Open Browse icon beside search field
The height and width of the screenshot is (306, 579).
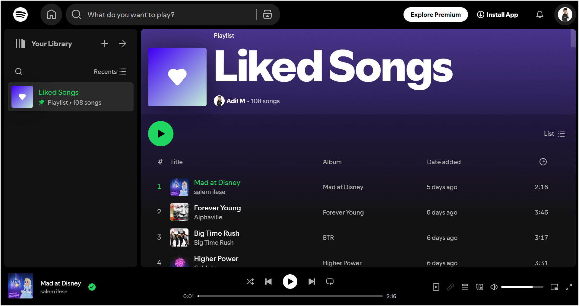[267, 14]
